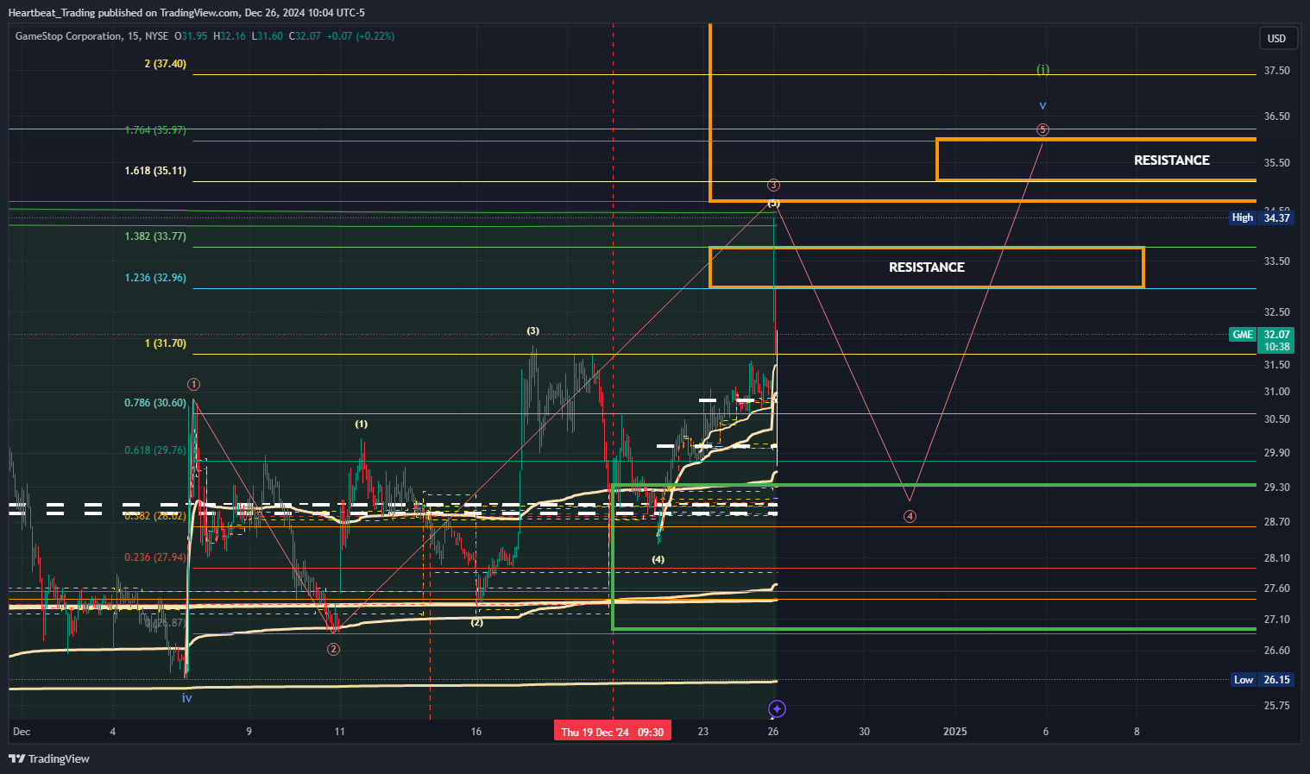1310x774 pixels.
Task: Click the 35.50 value on price scale
Action: (1277, 163)
